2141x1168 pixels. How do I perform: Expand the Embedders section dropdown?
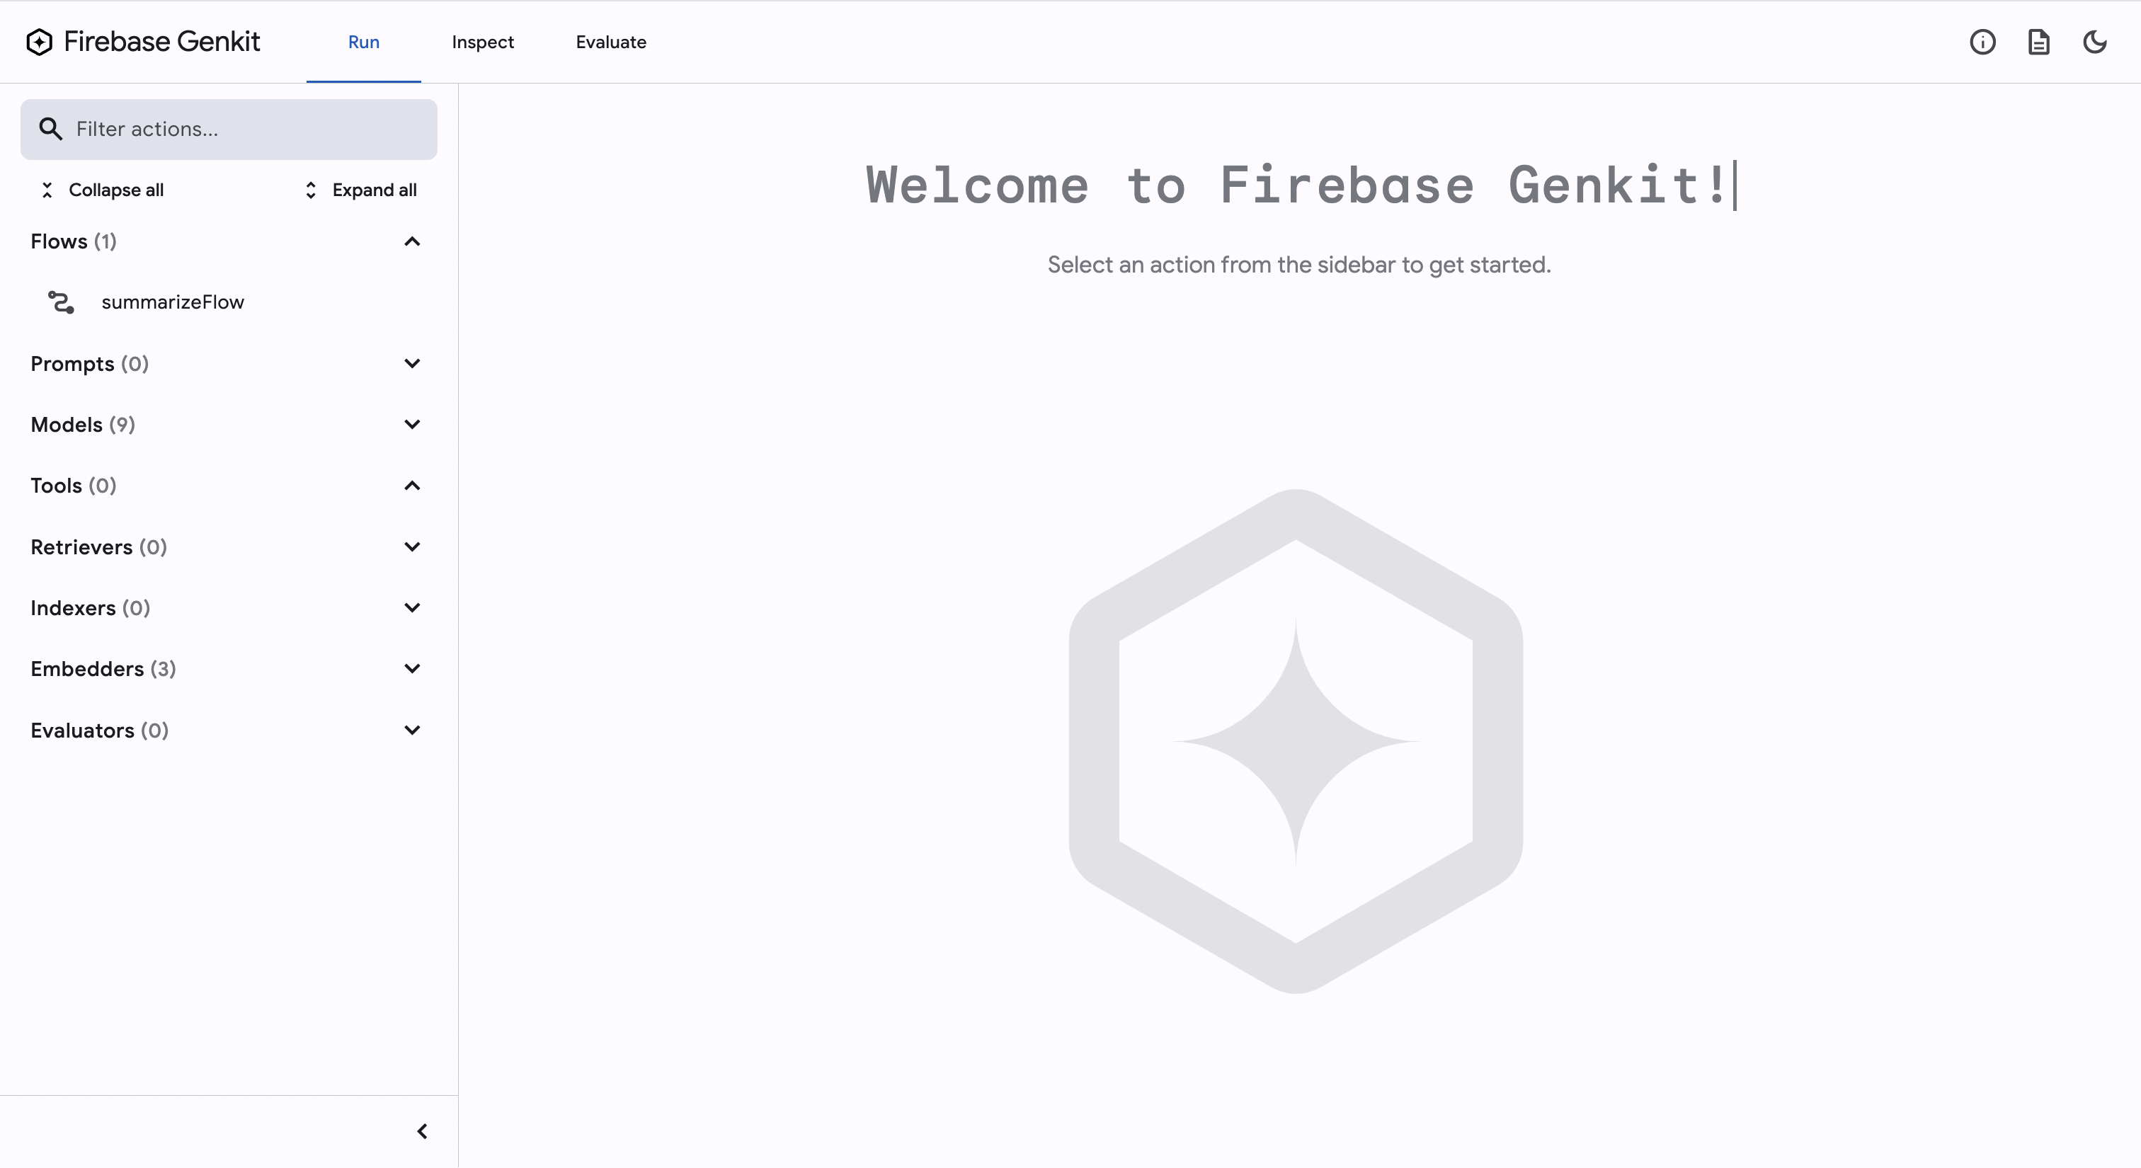413,669
